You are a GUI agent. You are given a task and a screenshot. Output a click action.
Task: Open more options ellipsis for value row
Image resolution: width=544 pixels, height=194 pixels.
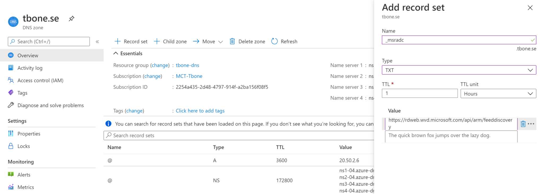tap(531, 124)
